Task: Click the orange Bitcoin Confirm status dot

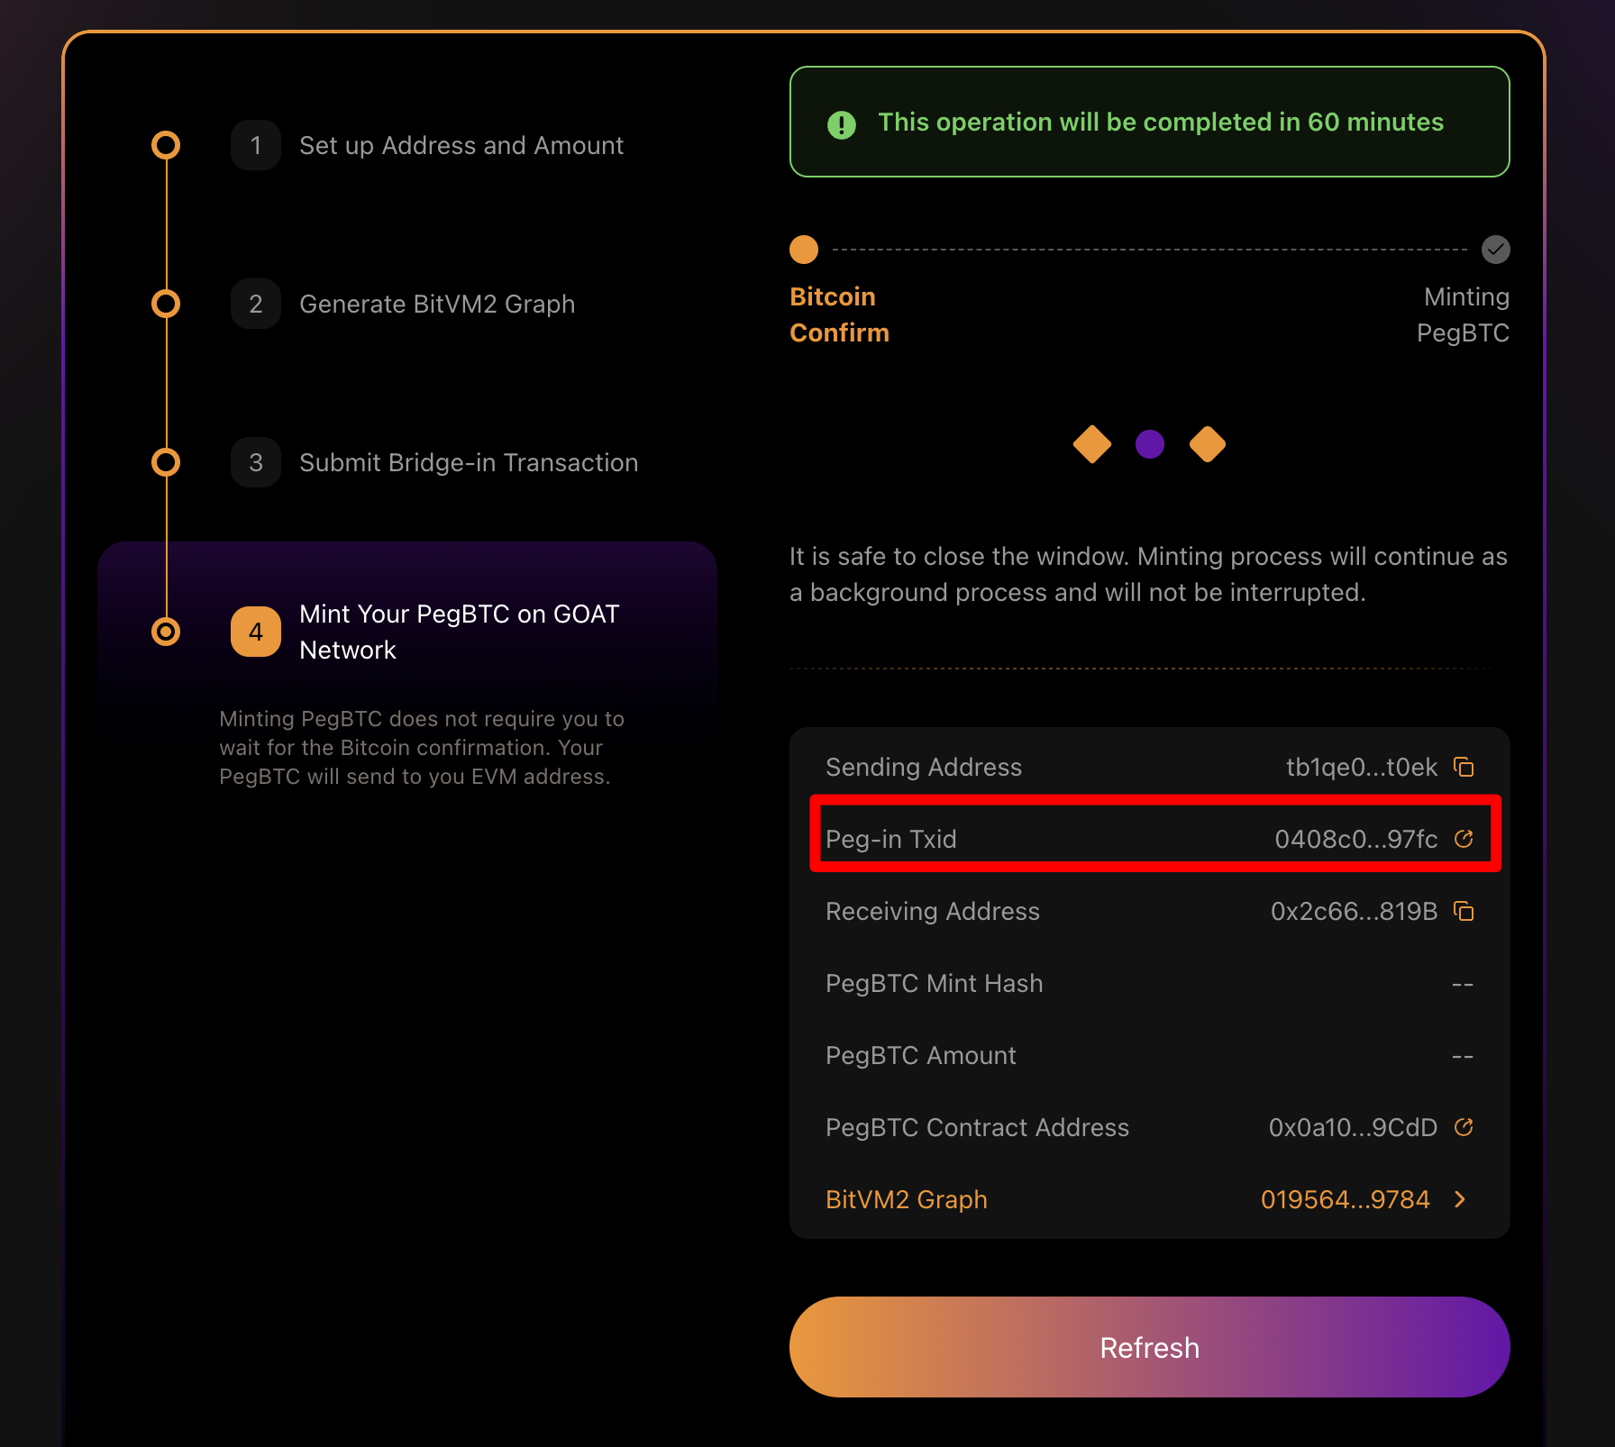Action: coord(804,250)
